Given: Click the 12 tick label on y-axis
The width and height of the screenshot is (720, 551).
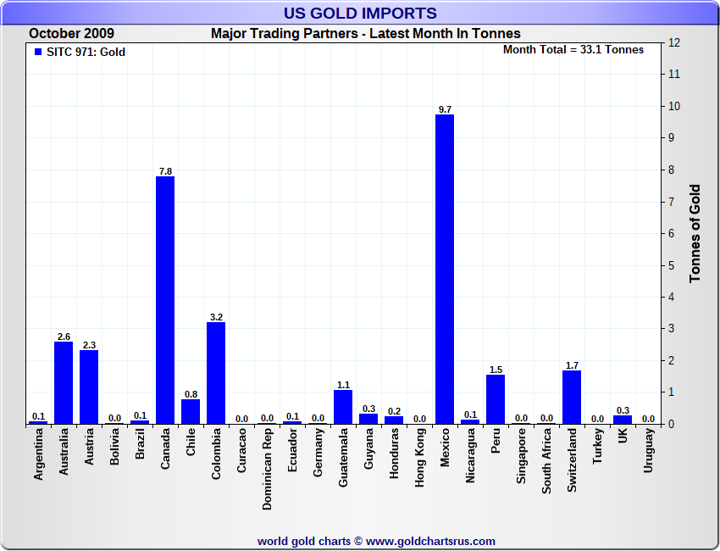Looking at the screenshot, I should pos(674,42).
